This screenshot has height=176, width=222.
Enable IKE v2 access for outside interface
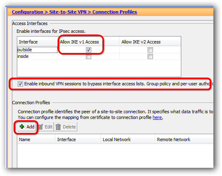150,50
